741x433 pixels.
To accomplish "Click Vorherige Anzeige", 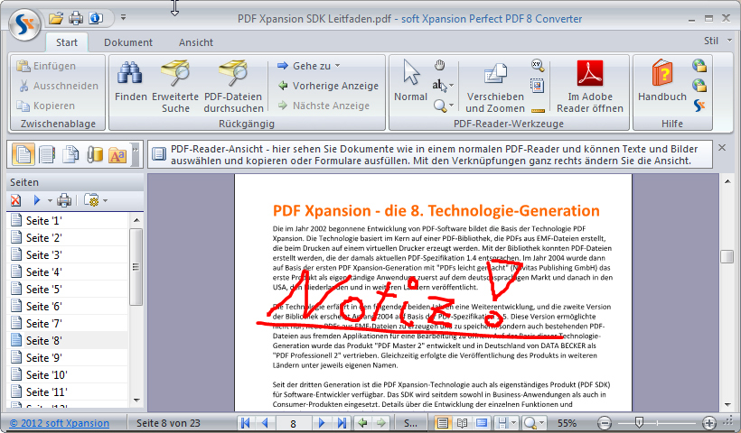I will click(x=328, y=86).
